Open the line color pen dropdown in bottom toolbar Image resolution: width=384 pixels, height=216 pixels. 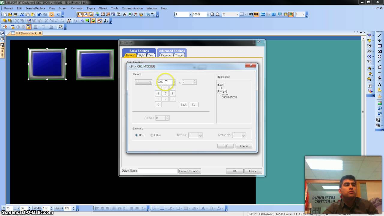pyautogui.click(x=174, y=208)
